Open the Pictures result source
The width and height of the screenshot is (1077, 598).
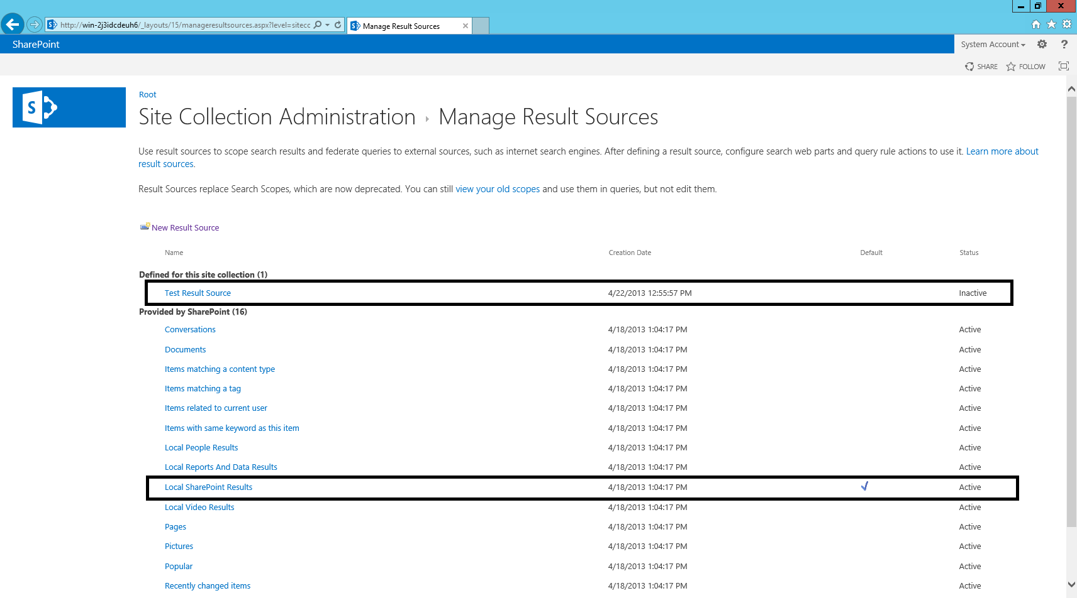click(x=179, y=546)
